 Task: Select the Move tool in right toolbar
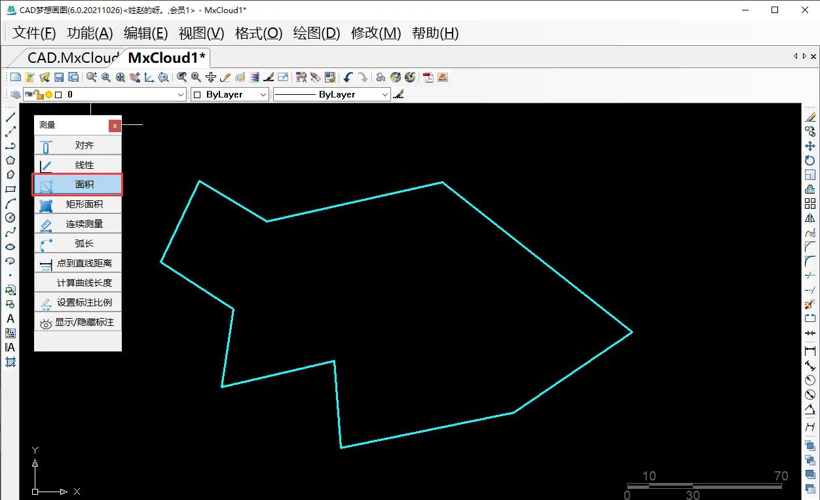[810, 146]
